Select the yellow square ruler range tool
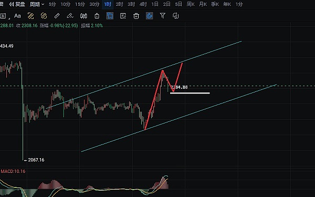 31,16
